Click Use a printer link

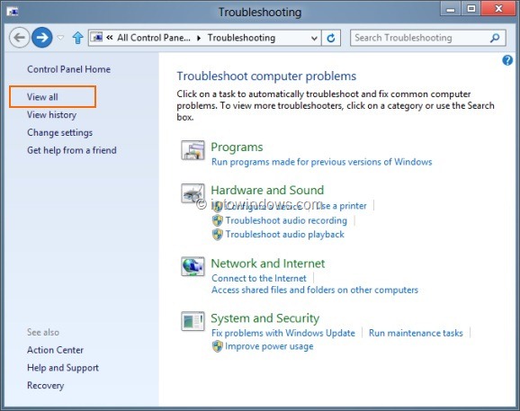point(341,206)
